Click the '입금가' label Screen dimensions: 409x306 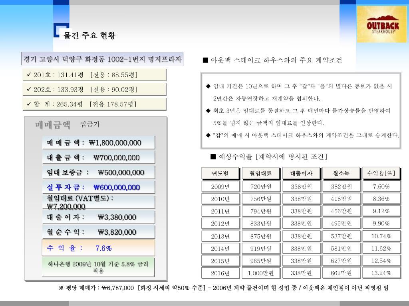pyautogui.click(x=90, y=124)
